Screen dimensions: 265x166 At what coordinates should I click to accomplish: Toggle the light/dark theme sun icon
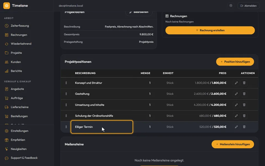tap(231, 6)
